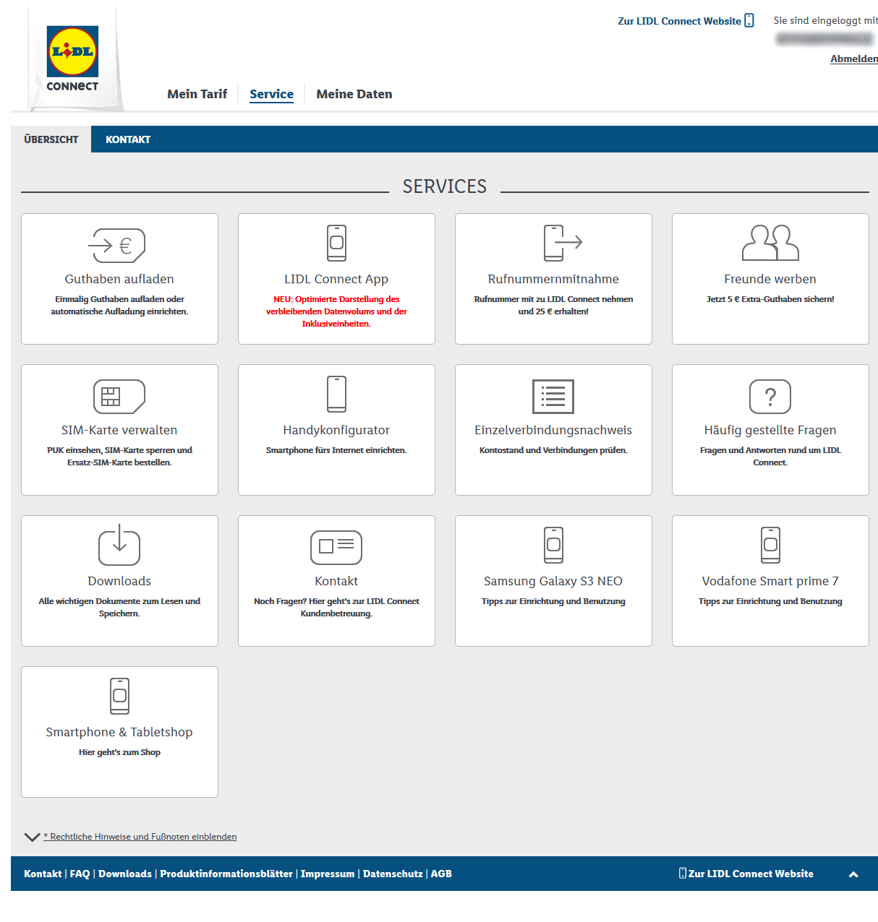Click the text 'Smartphone fürs Internet einrichten.'
This screenshot has width=878, height=922.
[x=336, y=450]
